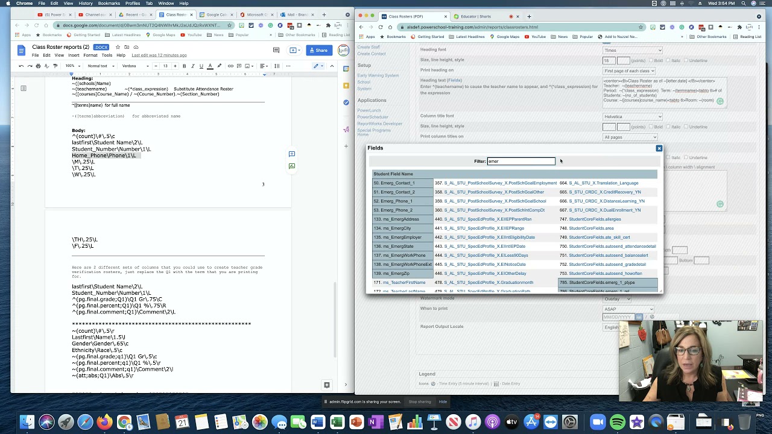772x434 pixels.
Task: Toggle Italic in the Docs toolbar
Action: tap(193, 66)
